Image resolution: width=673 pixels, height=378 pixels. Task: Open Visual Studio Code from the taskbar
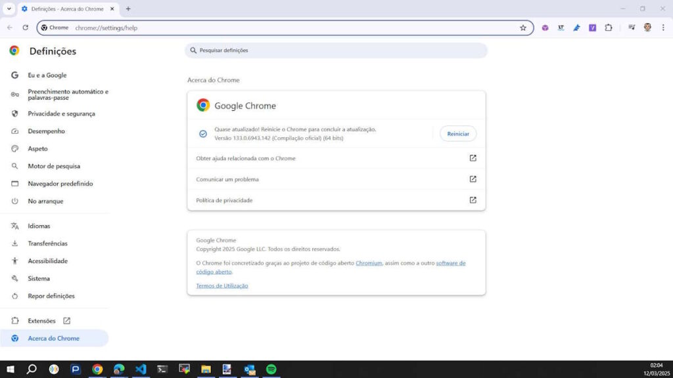[141, 369]
